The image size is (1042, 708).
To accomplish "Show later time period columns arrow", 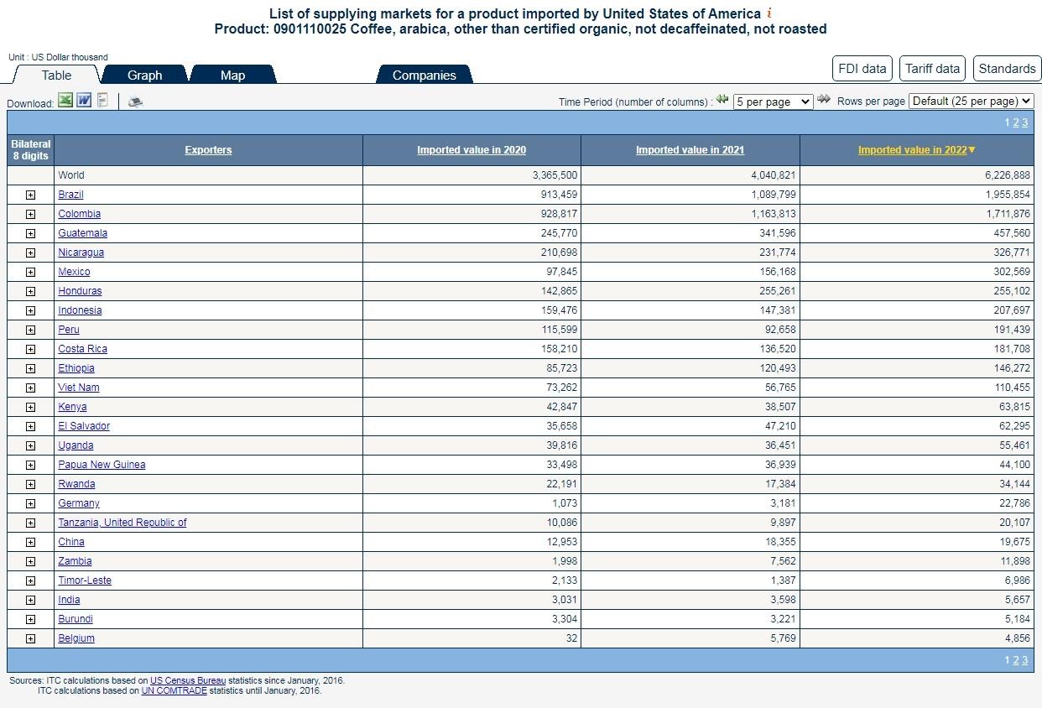I will point(824,100).
